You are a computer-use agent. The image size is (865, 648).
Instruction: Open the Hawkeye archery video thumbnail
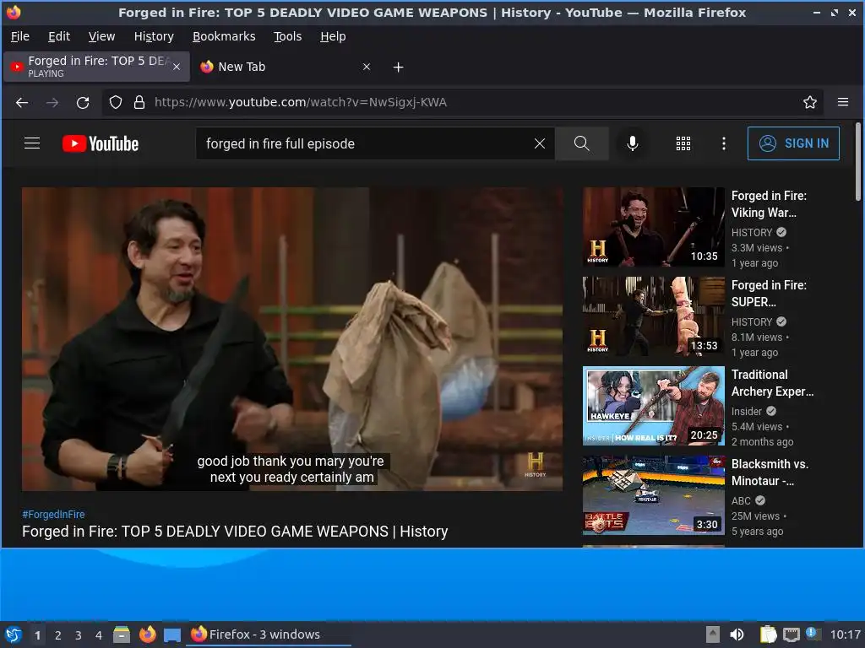pos(653,406)
